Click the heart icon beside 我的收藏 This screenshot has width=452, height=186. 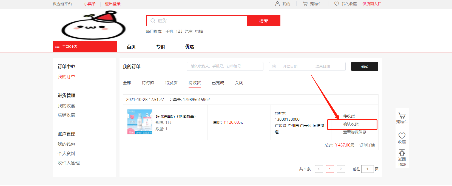coord(337,4)
